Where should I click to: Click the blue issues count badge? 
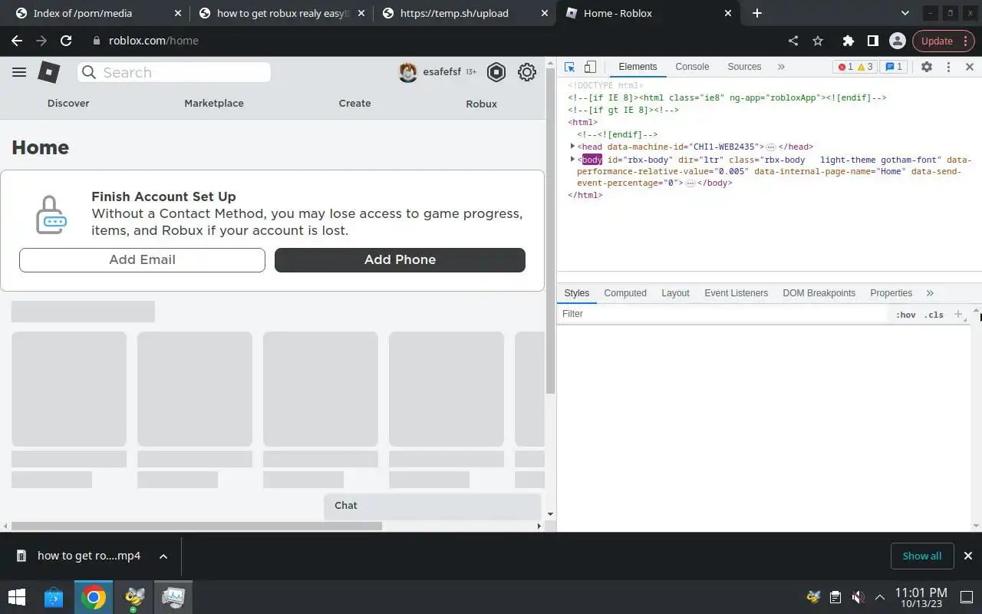point(892,67)
